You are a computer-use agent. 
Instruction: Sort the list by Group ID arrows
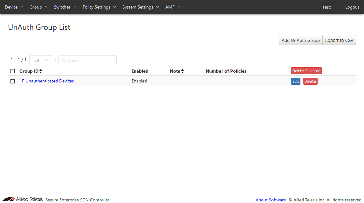pos(41,71)
